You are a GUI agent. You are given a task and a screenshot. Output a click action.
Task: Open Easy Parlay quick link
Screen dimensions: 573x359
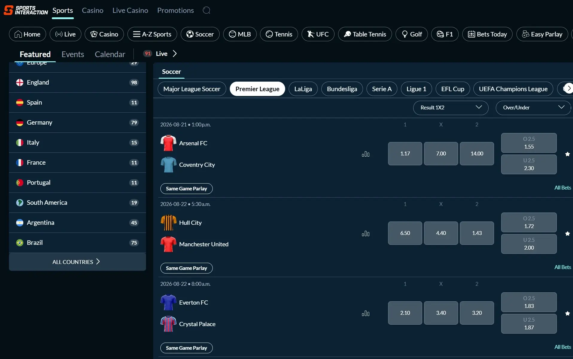click(542, 34)
